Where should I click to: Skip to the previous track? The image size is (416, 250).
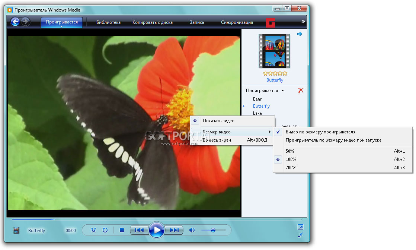pyautogui.click(x=139, y=230)
